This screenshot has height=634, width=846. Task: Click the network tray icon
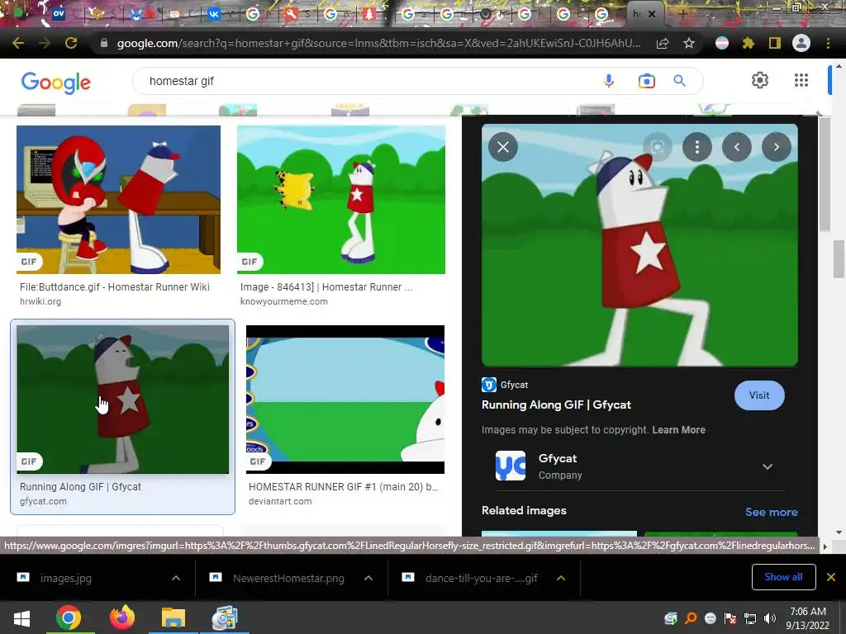point(750,618)
